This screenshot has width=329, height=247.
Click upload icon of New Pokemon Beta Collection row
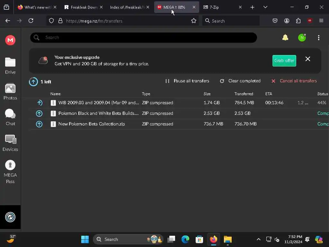point(39,124)
